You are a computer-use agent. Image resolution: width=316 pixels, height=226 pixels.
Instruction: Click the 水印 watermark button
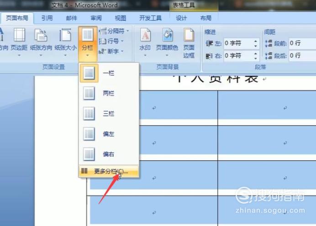coord(145,42)
